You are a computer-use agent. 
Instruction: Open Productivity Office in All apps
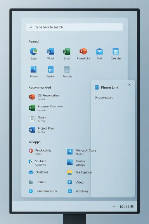[40, 152]
